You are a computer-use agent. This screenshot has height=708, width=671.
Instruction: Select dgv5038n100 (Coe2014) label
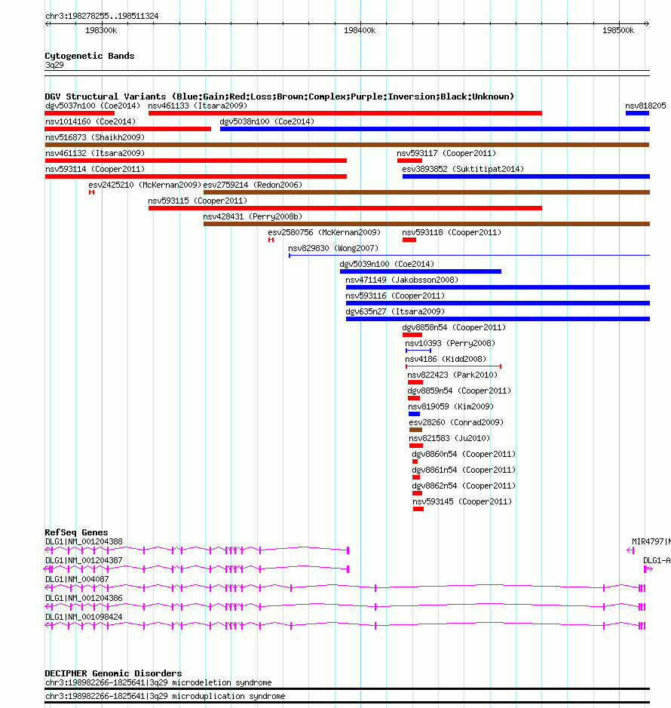click(x=267, y=121)
